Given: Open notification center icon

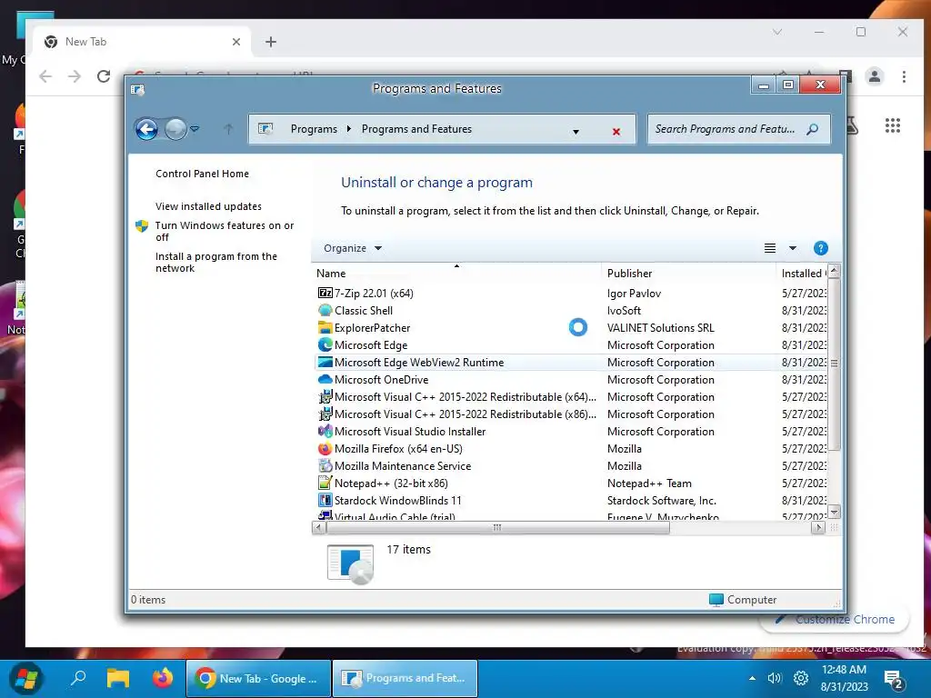Looking at the screenshot, I should pyautogui.click(x=893, y=680).
